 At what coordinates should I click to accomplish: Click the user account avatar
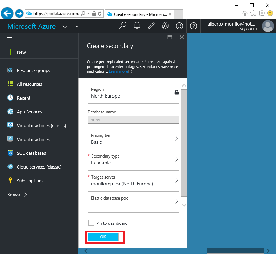pos(268,26)
